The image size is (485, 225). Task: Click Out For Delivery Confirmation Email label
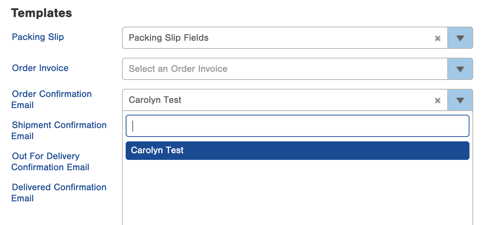[x=50, y=161]
